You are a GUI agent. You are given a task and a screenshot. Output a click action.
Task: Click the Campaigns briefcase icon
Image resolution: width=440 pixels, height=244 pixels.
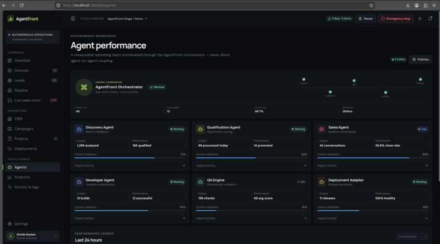coord(10,129)
